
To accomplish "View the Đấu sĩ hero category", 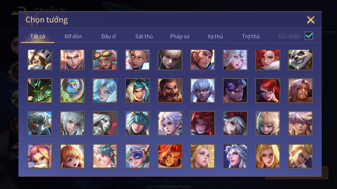I will (x=109, y=36).
